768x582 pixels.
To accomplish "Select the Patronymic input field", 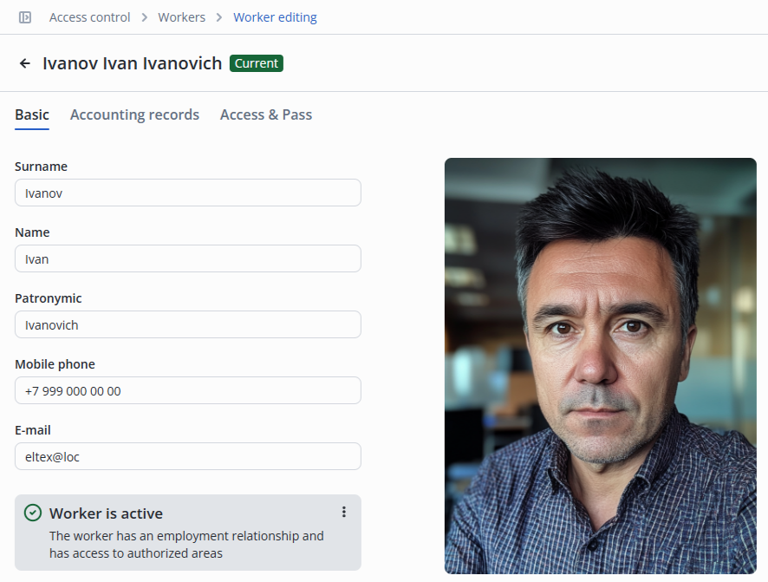I will (x=188, y=325).
